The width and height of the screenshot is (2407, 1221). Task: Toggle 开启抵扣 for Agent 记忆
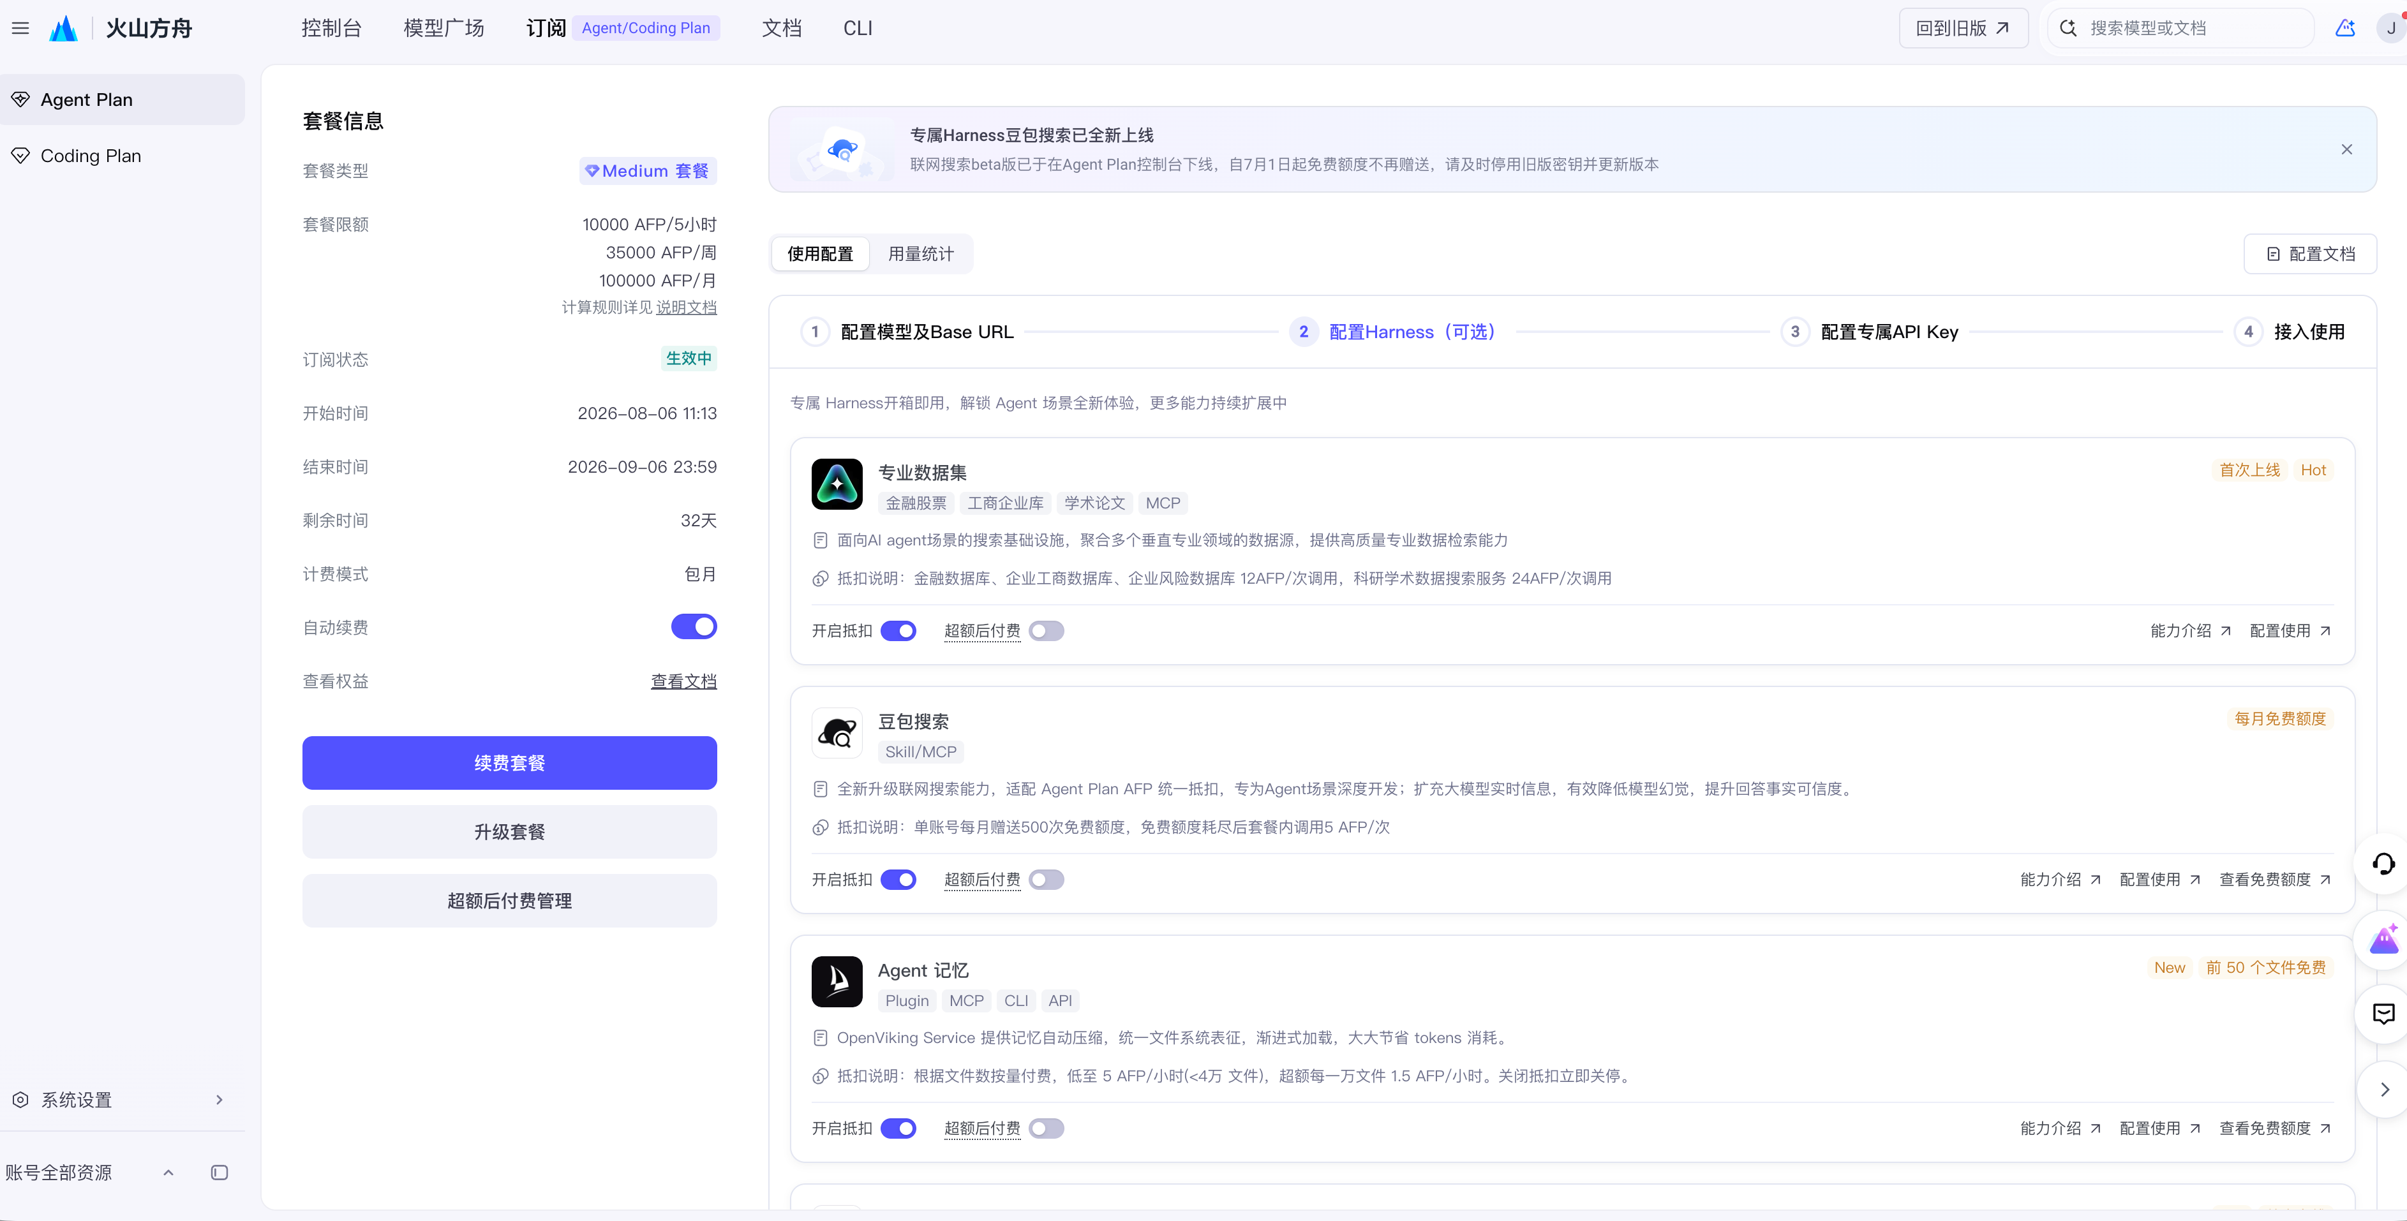tap(898, 1128)
